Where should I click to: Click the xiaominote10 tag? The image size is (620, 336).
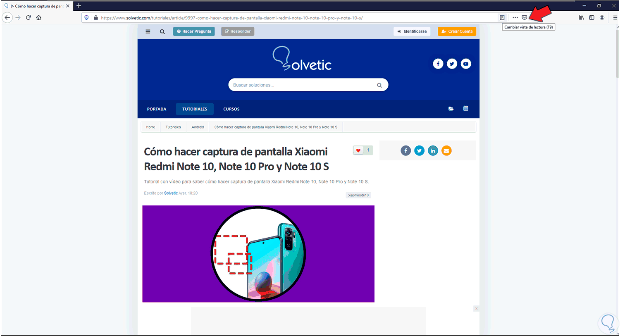coord(358,195)
